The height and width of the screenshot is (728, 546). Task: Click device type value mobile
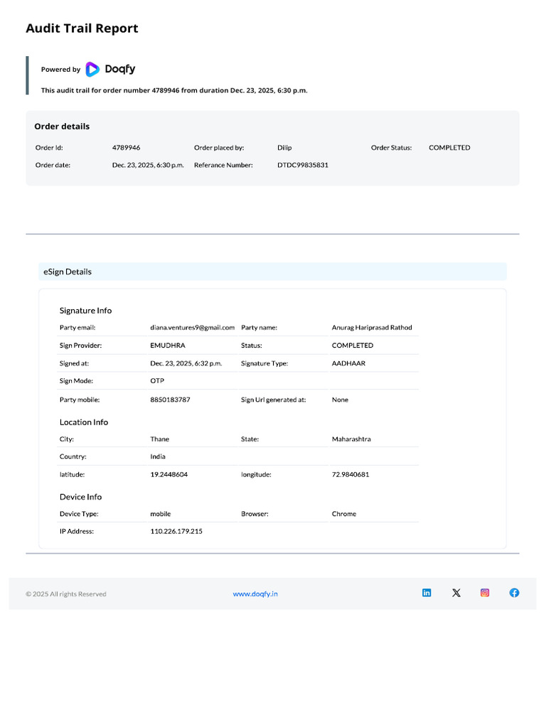(161, 514)
